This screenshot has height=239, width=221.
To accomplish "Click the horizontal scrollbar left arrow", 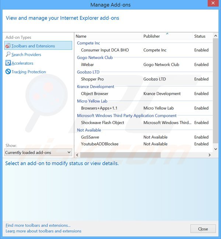I will pos(77,155).
